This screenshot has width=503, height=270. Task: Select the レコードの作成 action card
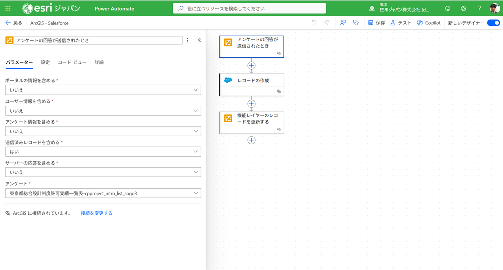[x=252, y=84]
